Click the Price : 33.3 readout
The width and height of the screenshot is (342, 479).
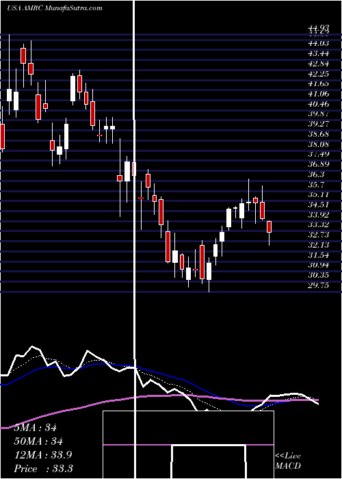pyautogui.click(x=43, y=469)
